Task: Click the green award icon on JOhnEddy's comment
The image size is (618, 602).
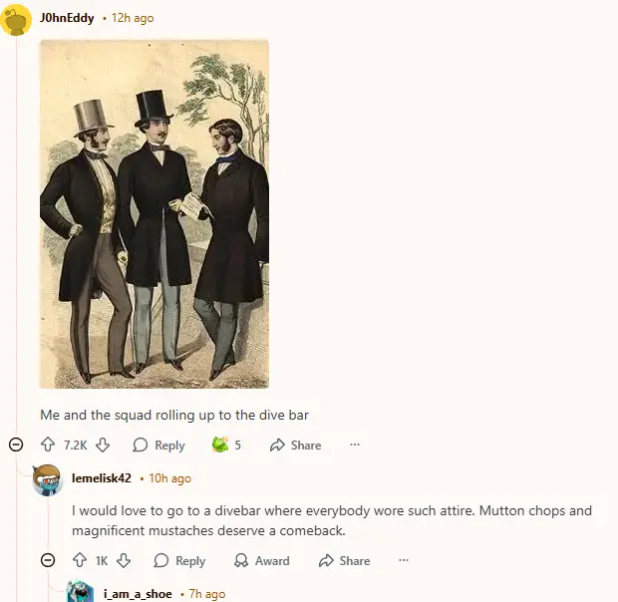Action: [x=220, y=445]
